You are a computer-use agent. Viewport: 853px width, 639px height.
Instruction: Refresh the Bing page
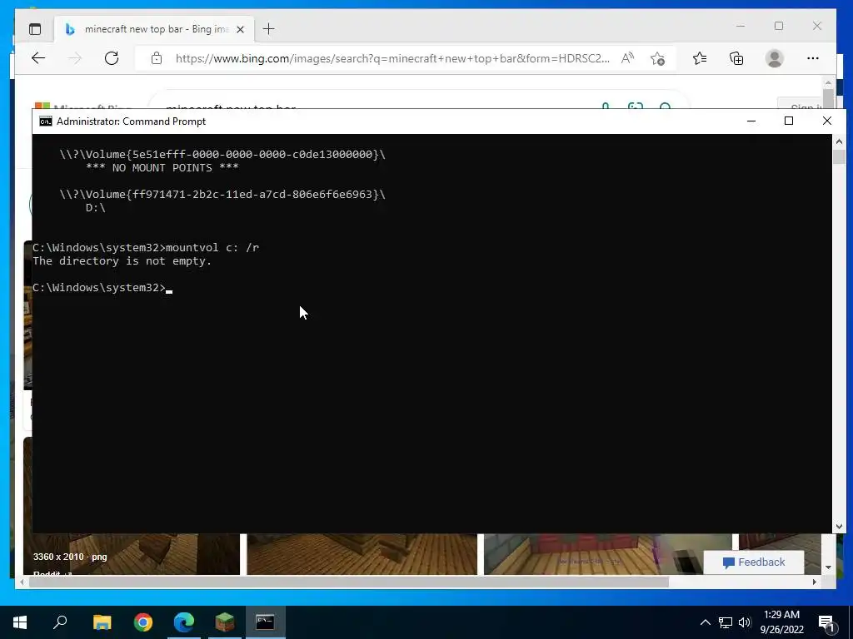click(112, 58)
